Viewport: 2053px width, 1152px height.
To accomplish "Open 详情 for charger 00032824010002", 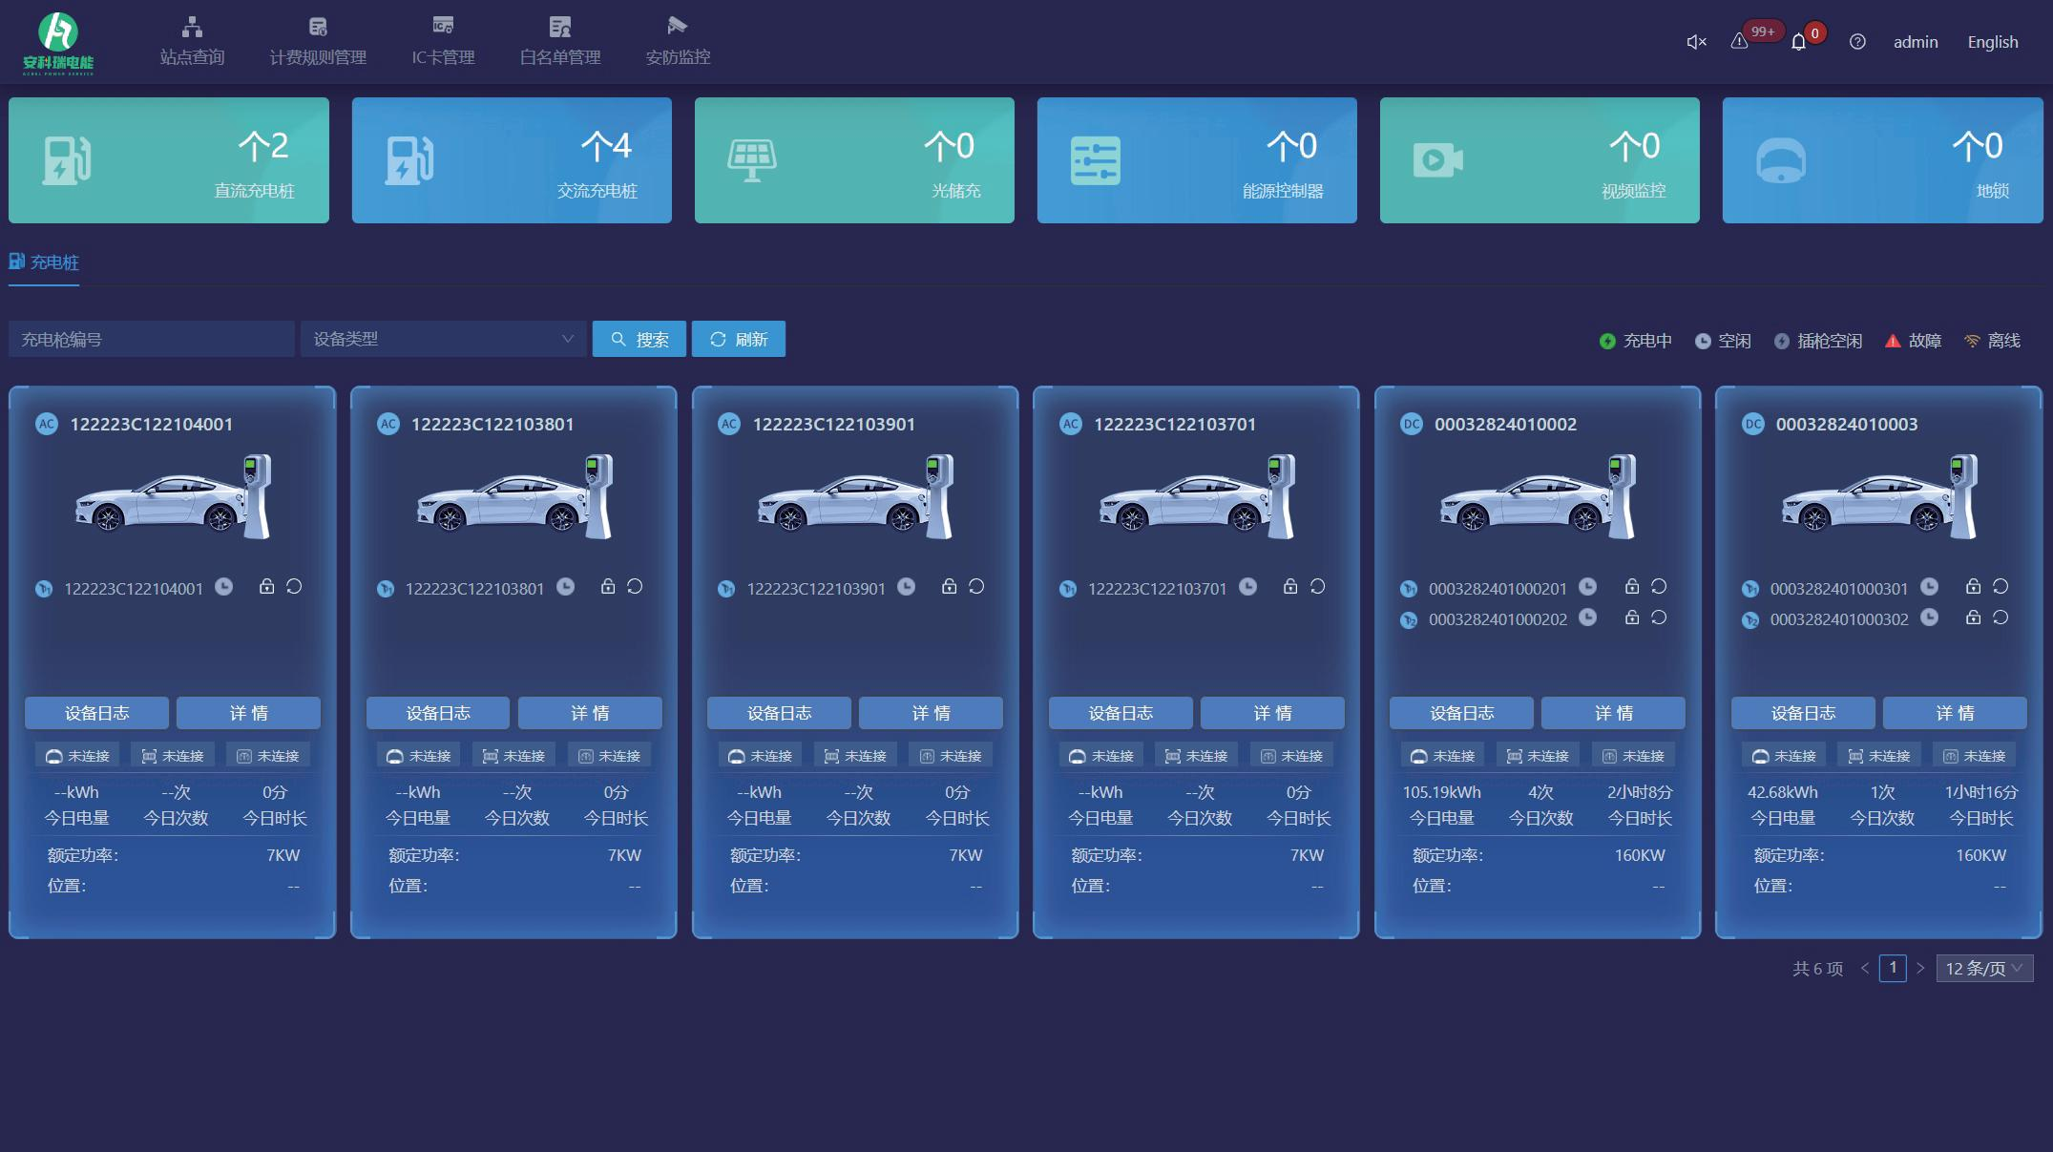I will pyautogui.click(x=1613, y=713).
